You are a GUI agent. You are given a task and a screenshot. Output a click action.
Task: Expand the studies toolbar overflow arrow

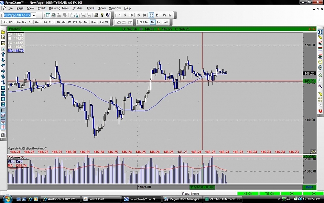coord(111,22)
